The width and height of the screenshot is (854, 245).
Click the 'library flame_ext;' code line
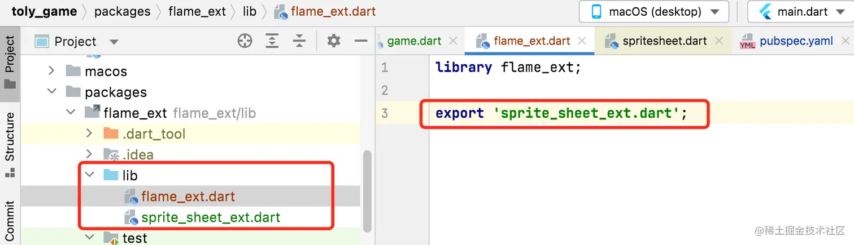click(508, 68)
